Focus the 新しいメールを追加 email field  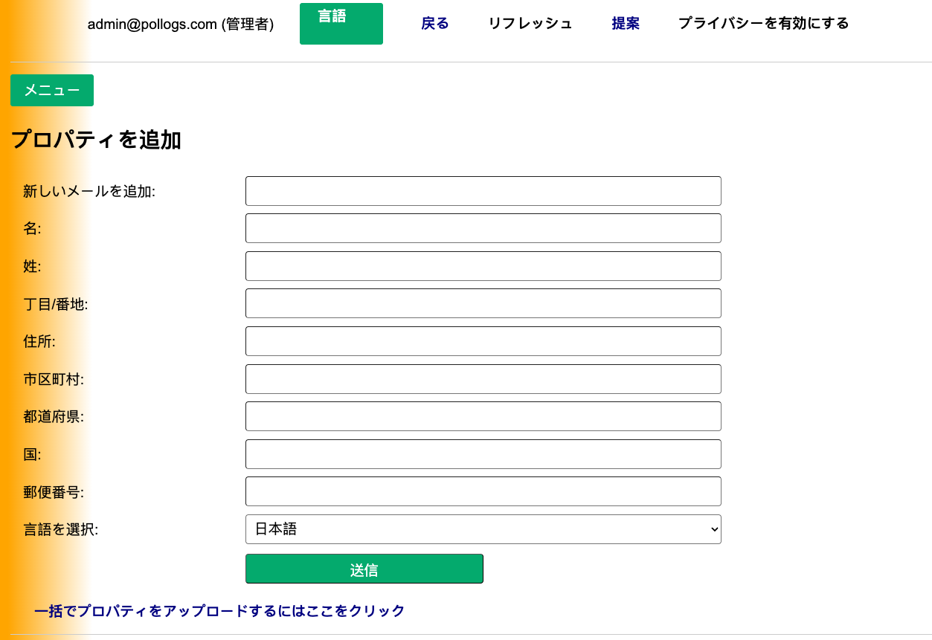tap(483, 190)
